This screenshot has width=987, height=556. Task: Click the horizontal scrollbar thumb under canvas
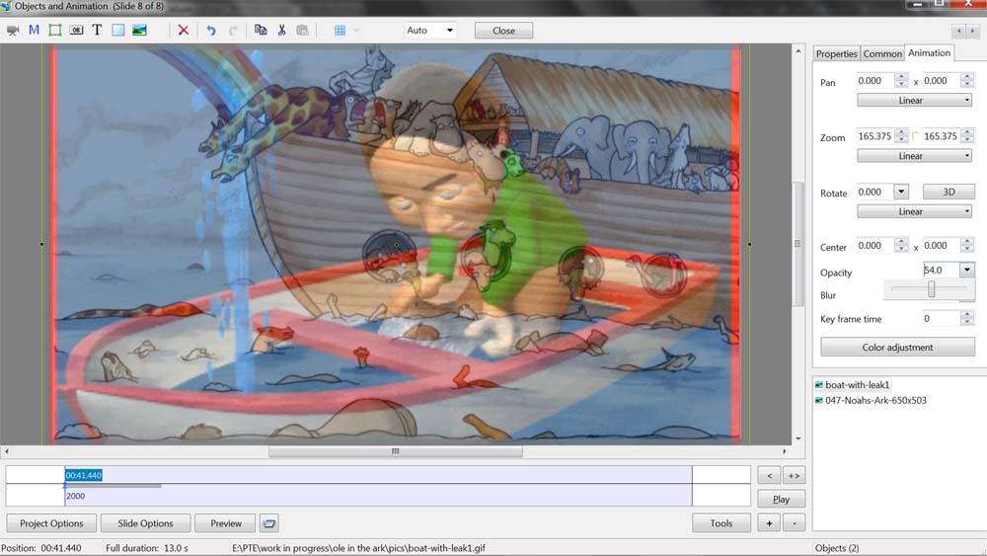coord(396,451)
